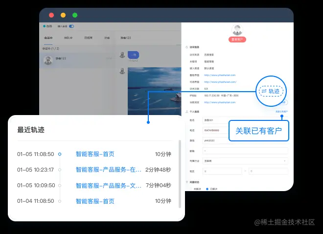Click the 访问信息 section icon
The width and height of the screenshot is (323, 234).
tap(187, 47)
